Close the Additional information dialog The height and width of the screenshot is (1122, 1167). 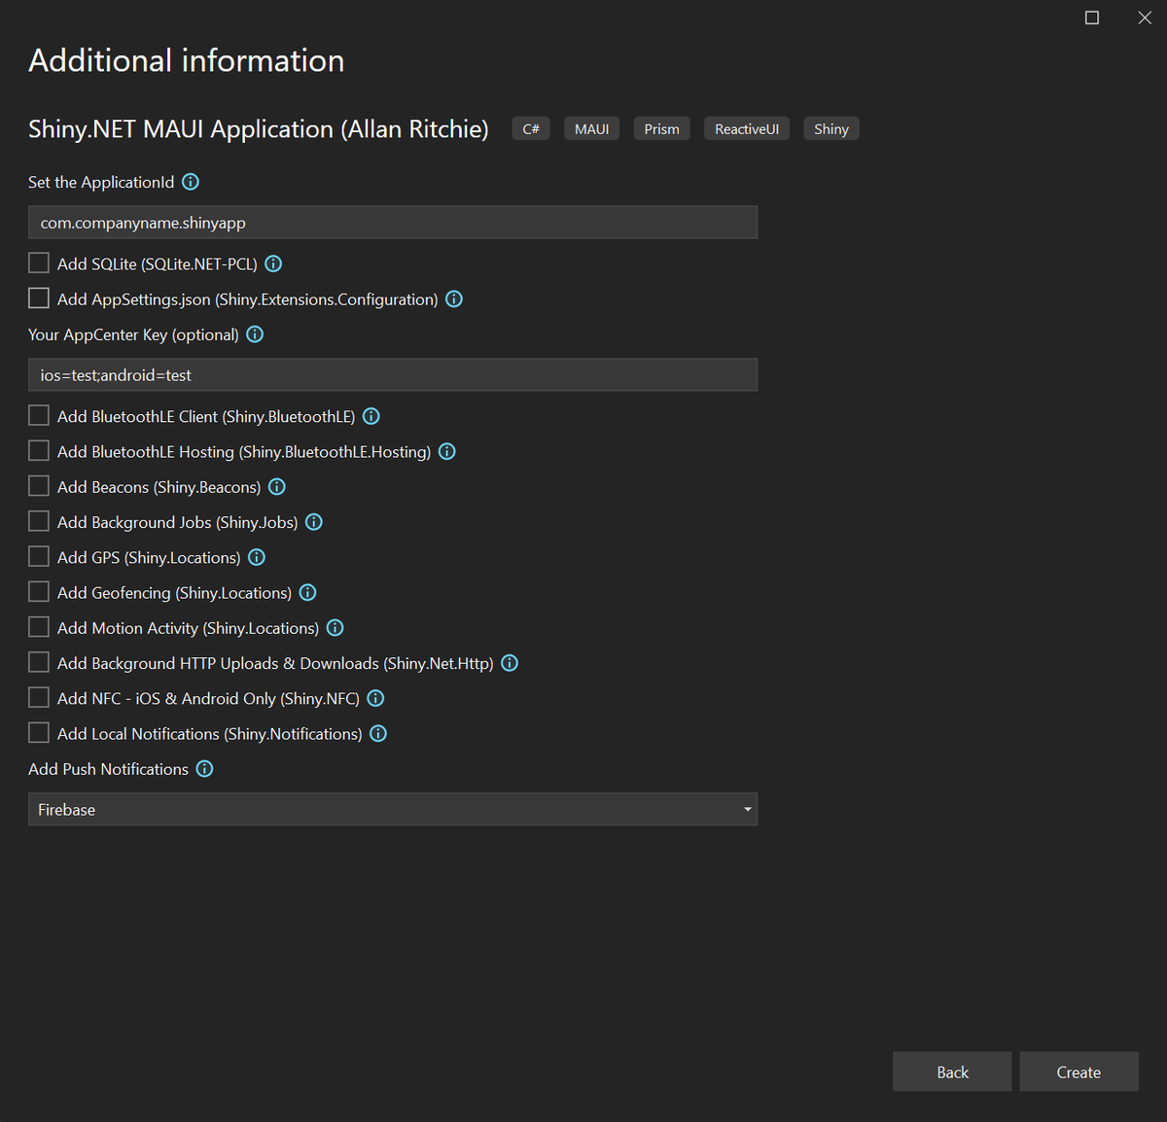(x=1145, y=18)
